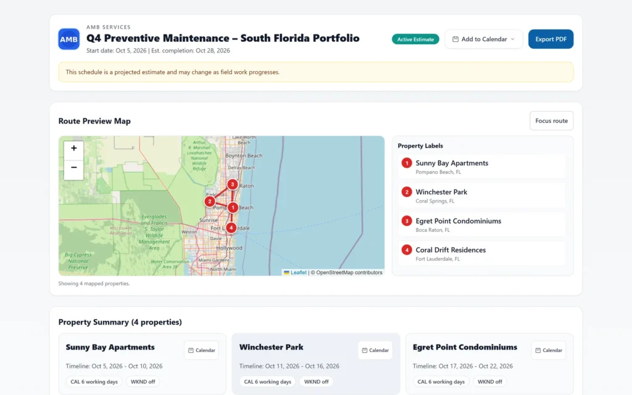Screen dimensions: 632x395
Task: Click map marker 1 near Pompano Beach
Action: click(233, 207)
